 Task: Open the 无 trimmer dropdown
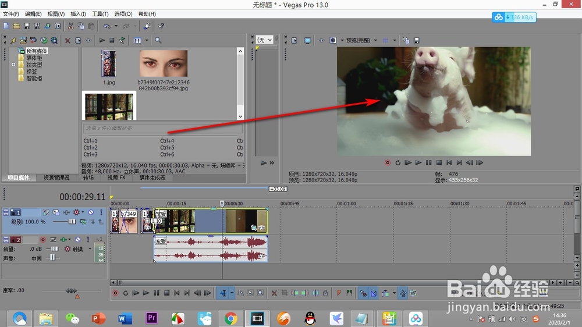[265, 40]
